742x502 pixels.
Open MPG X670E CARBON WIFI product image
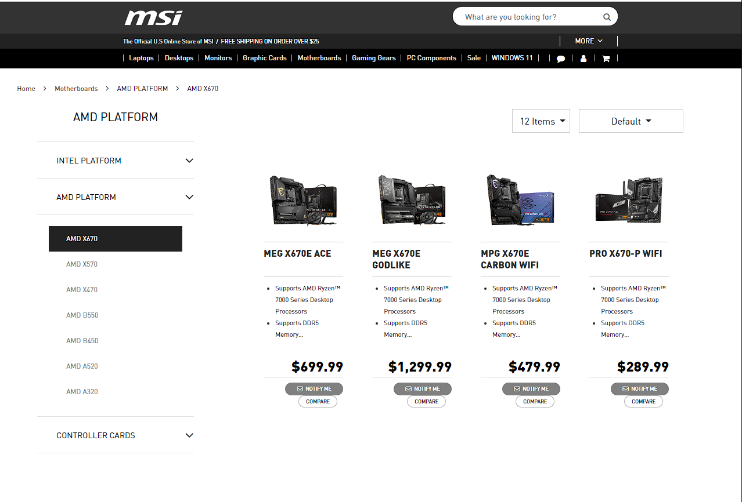[520, 200]
